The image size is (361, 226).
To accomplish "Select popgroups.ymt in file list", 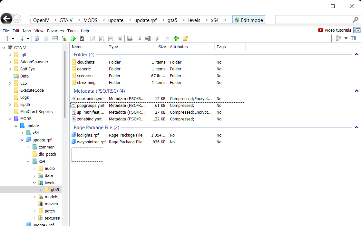I will click(91, 106).
